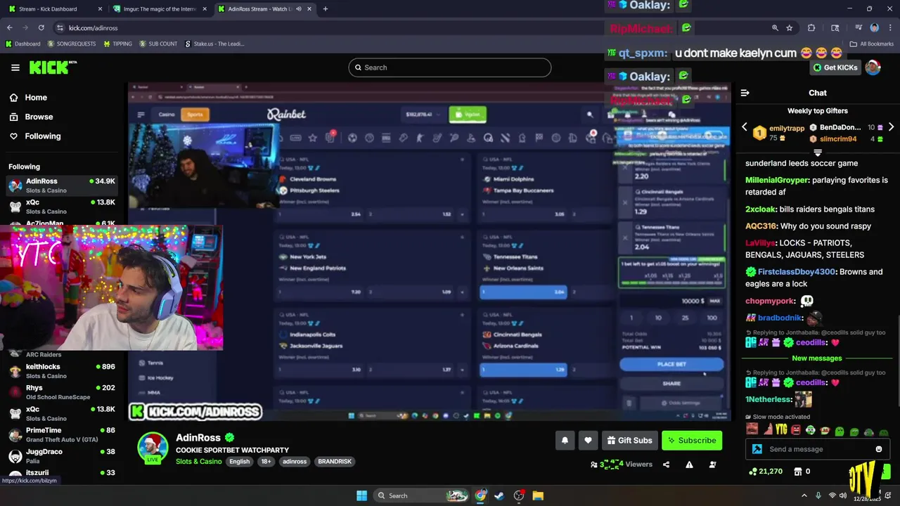The width and height of the screenshot is (900, 506).
Task: Open the Dashboard bookmark
Action: point(22,44)
